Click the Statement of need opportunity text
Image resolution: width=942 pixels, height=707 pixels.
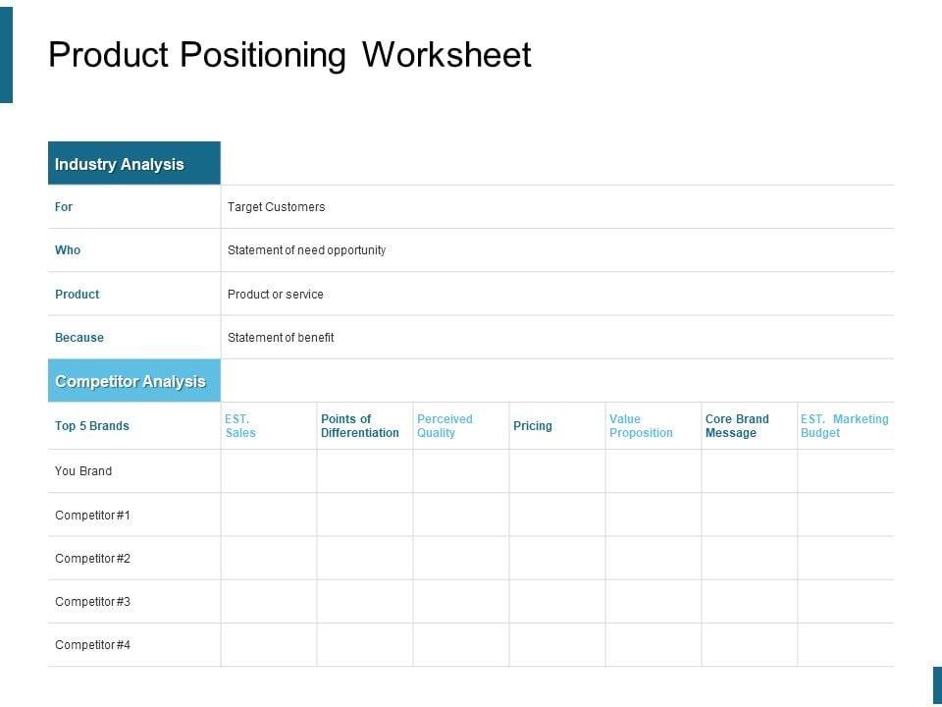point(306,250)
